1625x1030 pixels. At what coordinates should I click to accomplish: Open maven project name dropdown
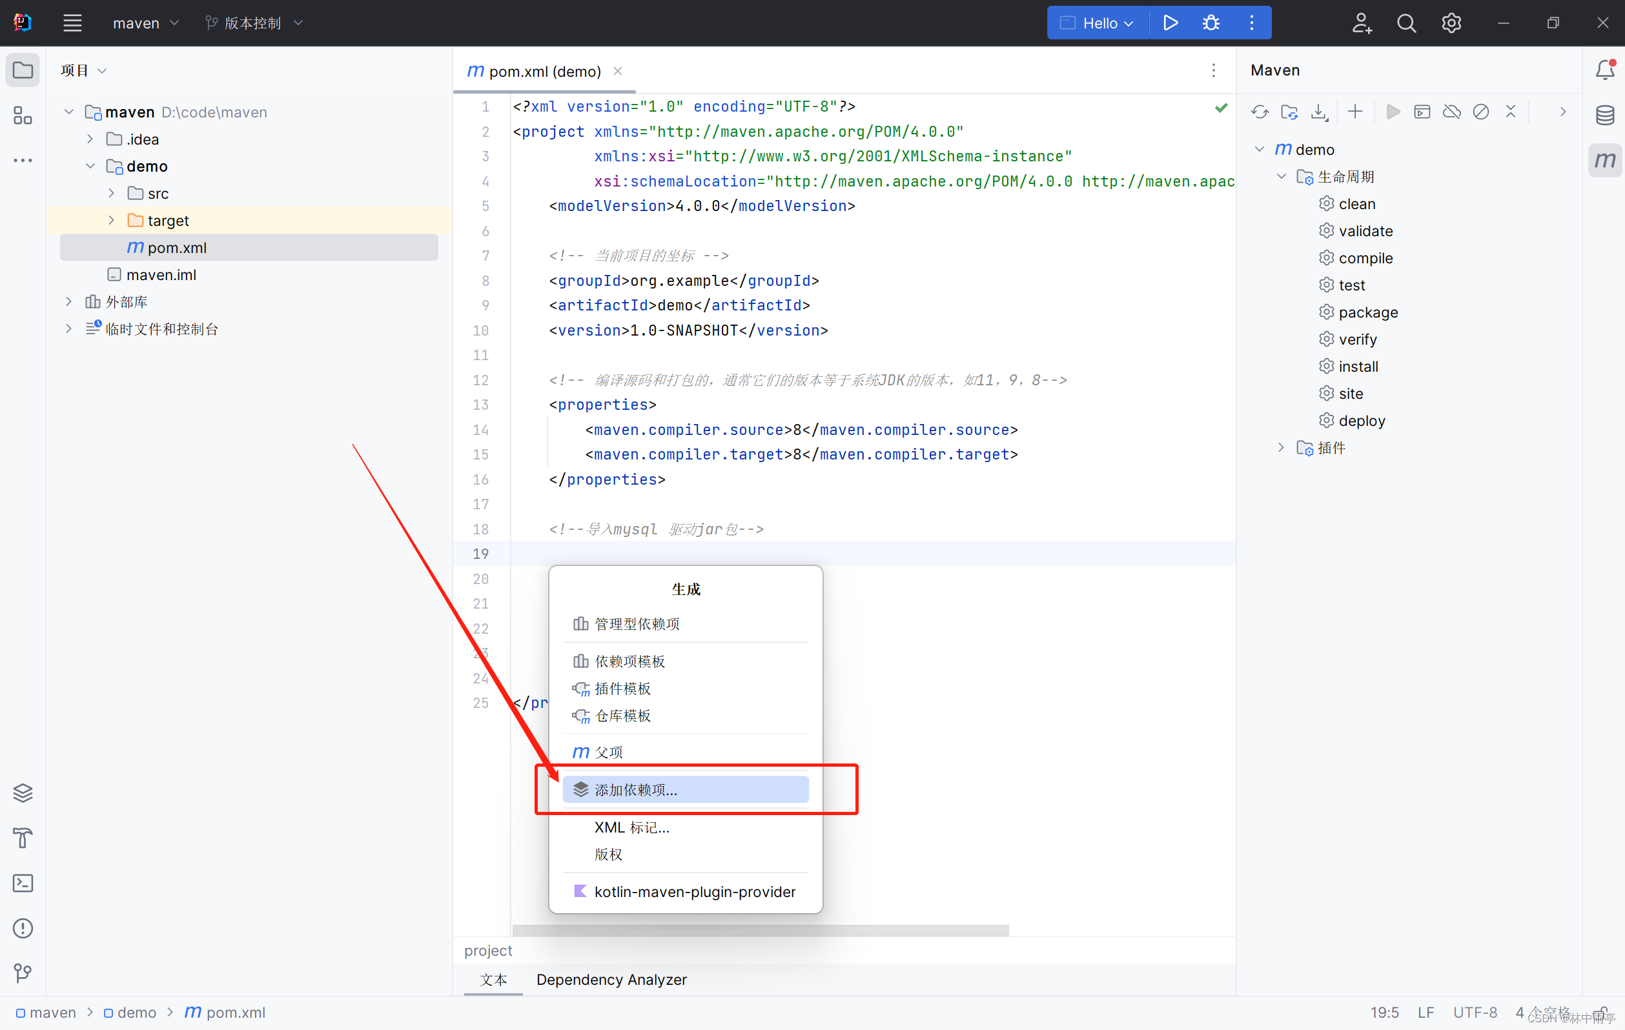pos(145,23)
